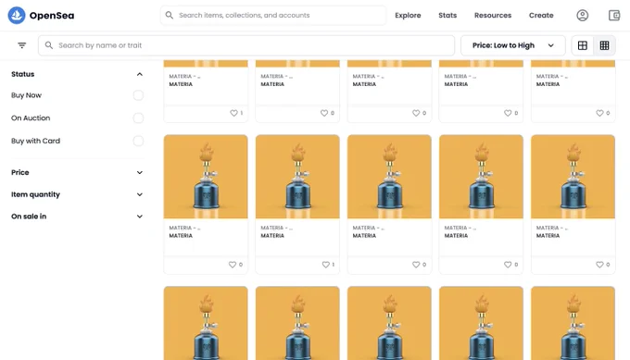Screen dimensions: 630x360
Task: Focus the items, collections, accounts search
Action: click(x=273, y=15)
